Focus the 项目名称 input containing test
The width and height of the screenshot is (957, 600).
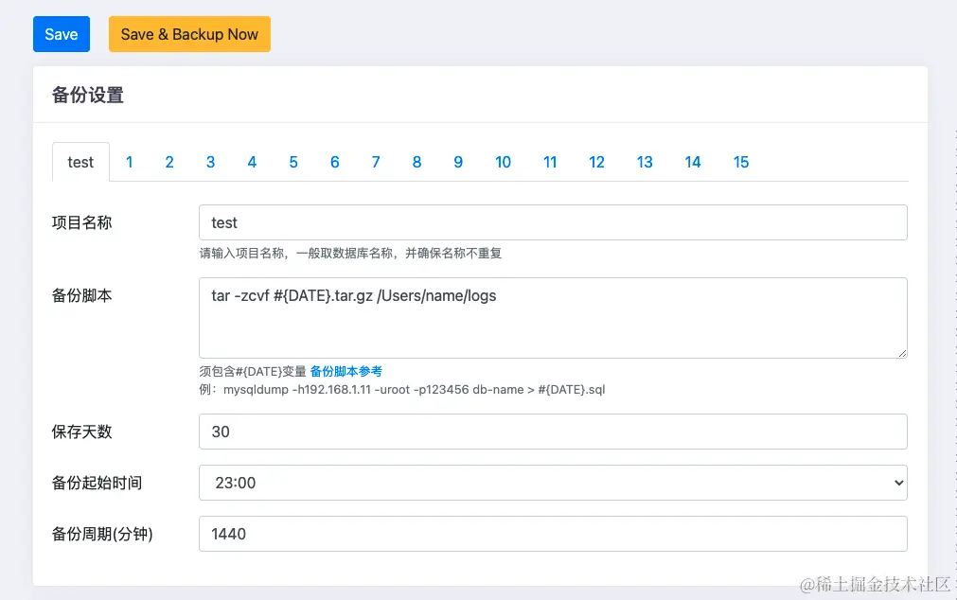(x=553, y=222)
